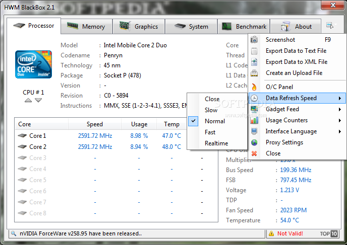This screenshot has width=347, height=245.
Task: Click the clock icon for Data Refresh Speed
Action: pyautogui.click(x=254, y=98)
